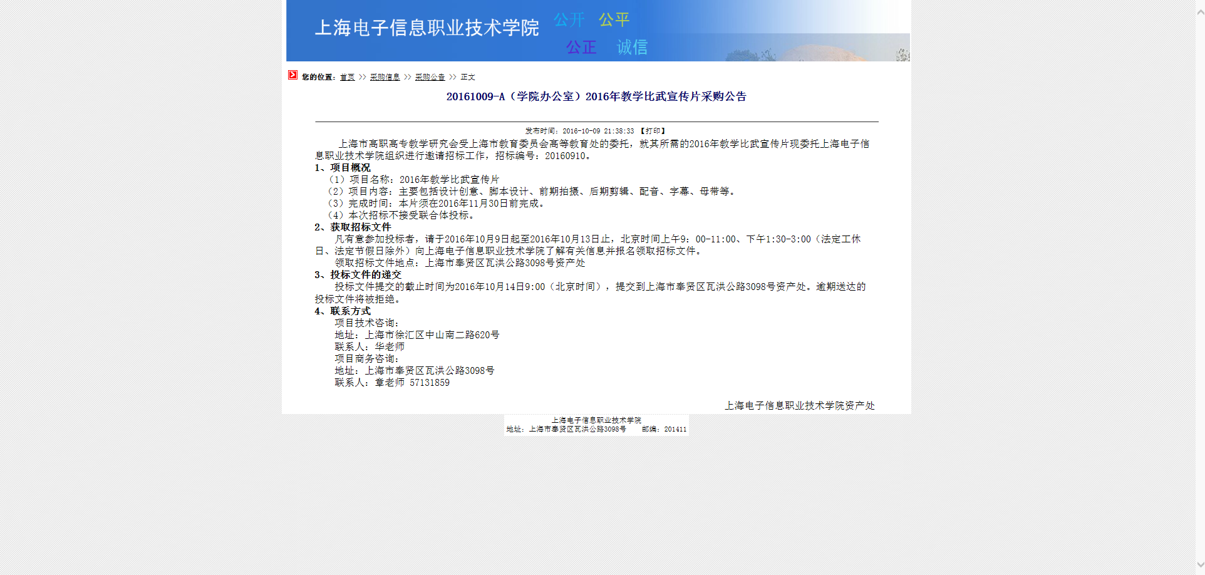
Task: Click the scrollbar down arrow
Action: [1200, 565]
